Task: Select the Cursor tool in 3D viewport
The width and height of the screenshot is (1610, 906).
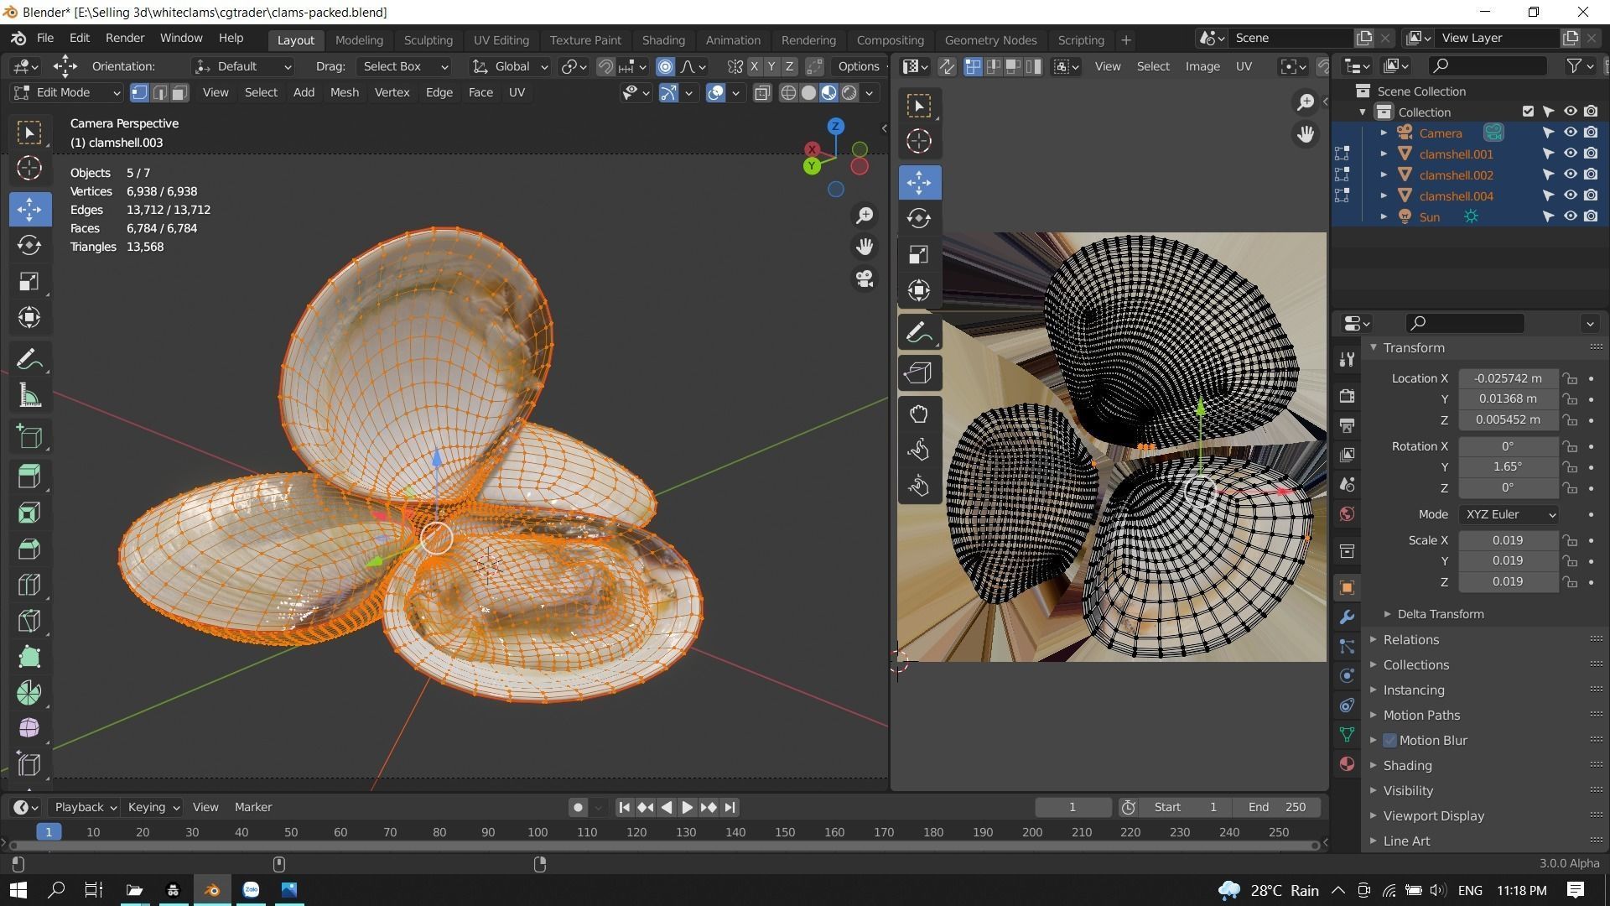Action: (29, 169)
